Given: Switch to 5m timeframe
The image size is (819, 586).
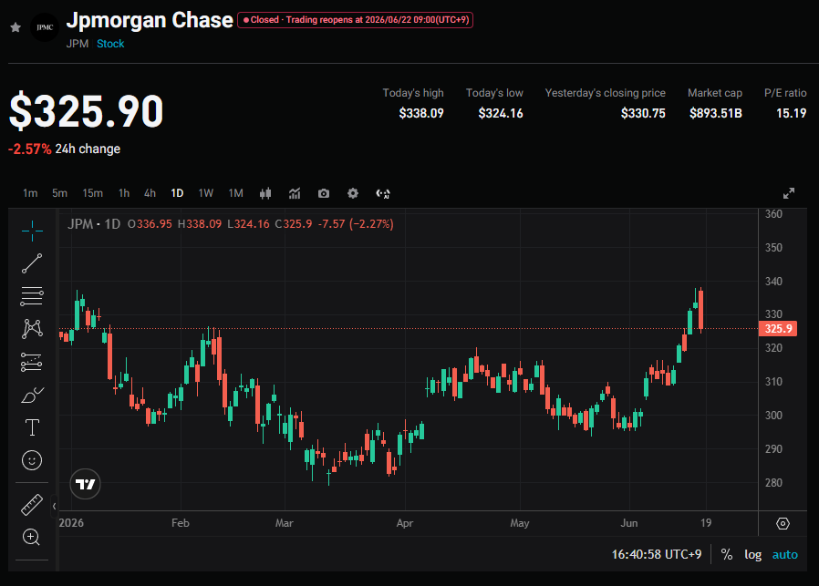Looking at the screenshot, I should click(59, 193).
